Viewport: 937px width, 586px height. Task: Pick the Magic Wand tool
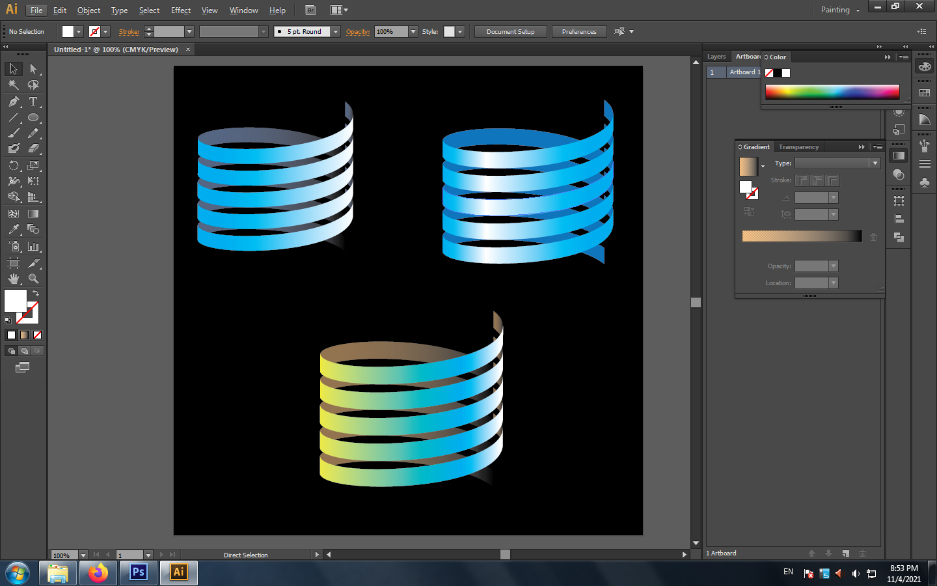(x=14, y=85)
